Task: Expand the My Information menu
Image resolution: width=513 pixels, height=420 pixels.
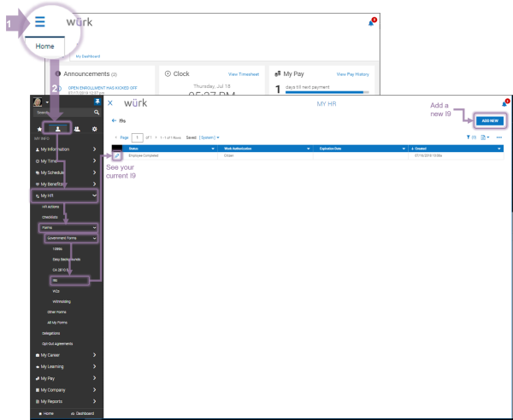Action: click(x=66, y=149)
